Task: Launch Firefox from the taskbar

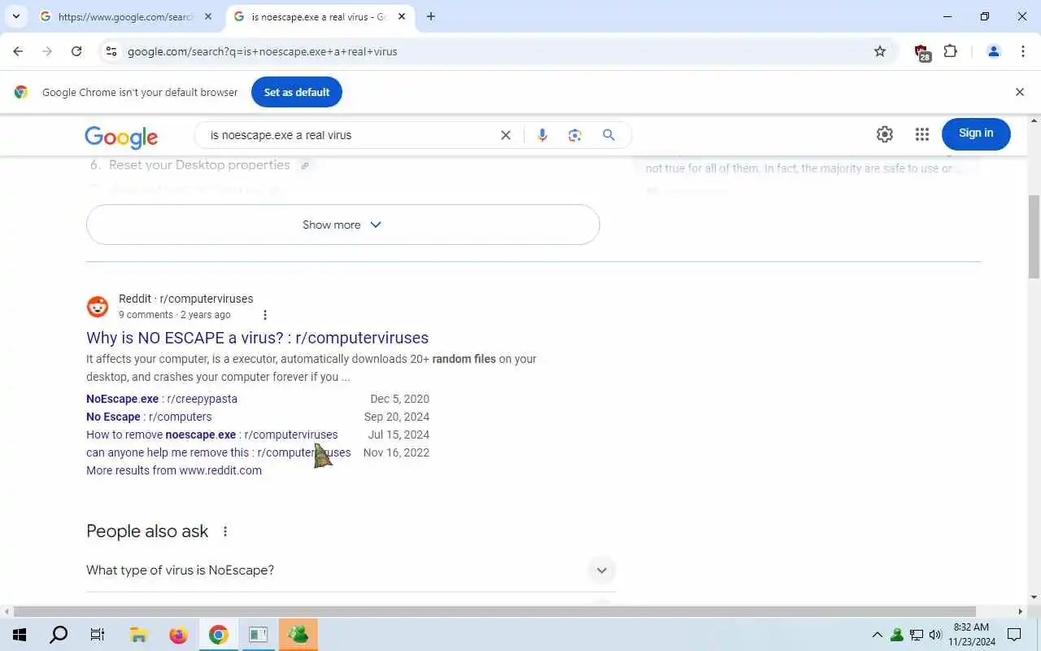Action: pos(178,635)
